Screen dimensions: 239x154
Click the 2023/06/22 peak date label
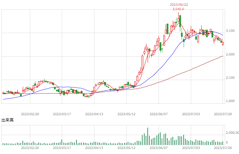tap(179, 5)
